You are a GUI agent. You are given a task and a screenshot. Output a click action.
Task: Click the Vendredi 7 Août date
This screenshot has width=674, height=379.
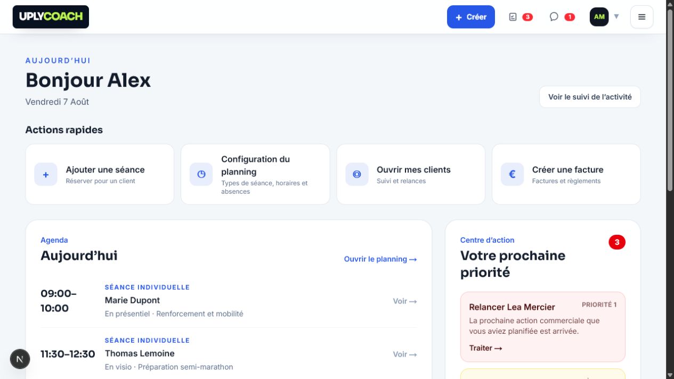[57, 102]
